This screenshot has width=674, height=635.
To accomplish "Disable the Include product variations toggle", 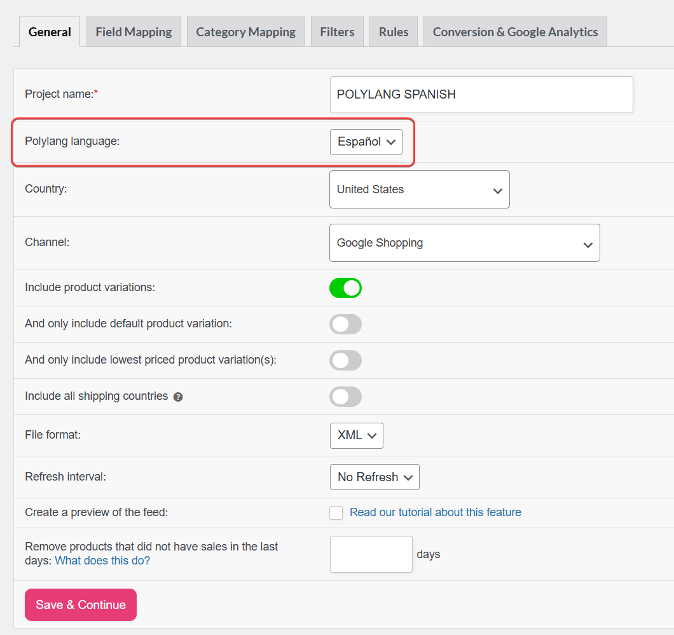I will [345, 288].
